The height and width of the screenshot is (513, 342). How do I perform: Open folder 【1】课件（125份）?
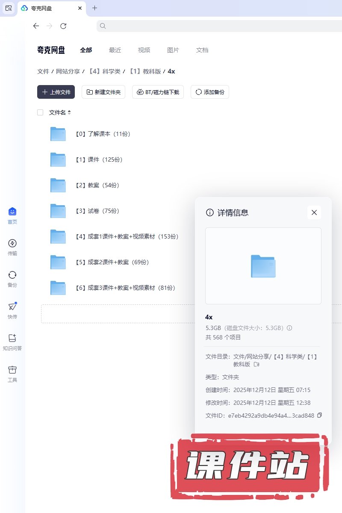pos(105,159)
